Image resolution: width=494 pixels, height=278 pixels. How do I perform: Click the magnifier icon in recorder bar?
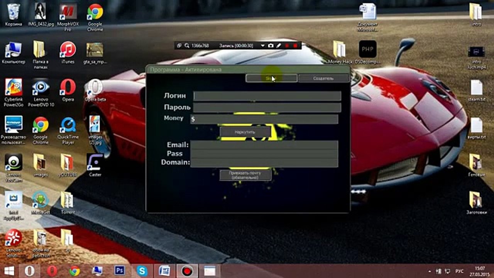pos(187,46)
